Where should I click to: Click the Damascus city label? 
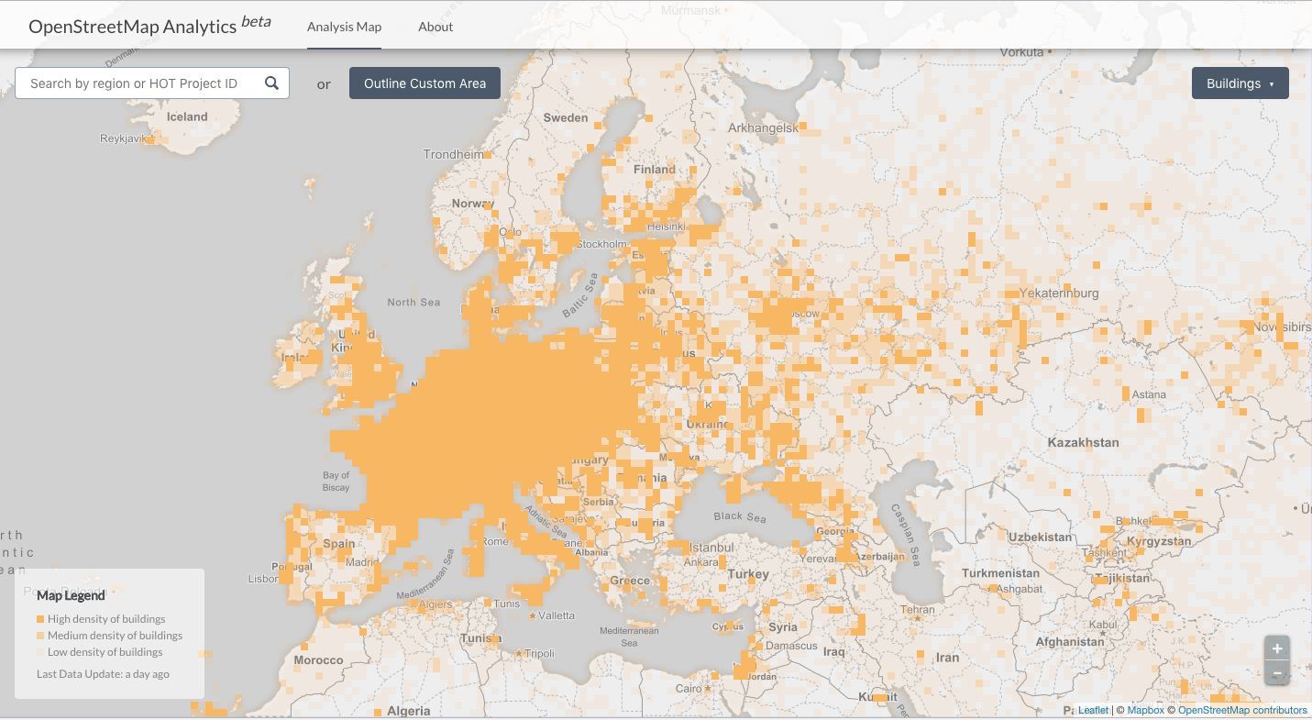(x=791, y=646)
